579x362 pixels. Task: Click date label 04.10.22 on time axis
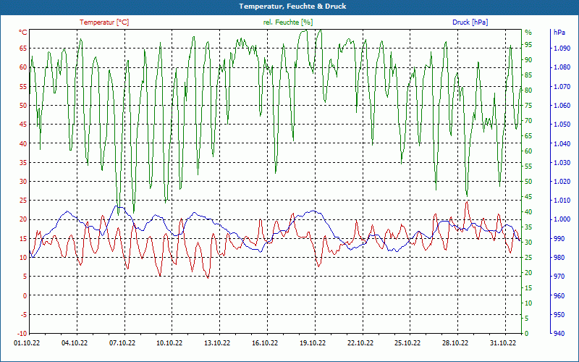coord(75,342)
